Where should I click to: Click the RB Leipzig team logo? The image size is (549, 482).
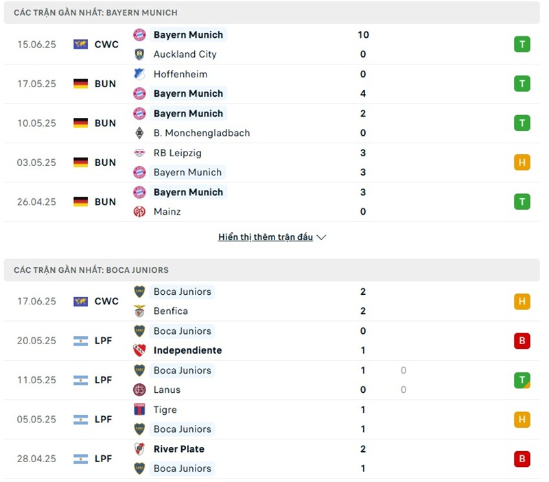click(x=139, y=153)
